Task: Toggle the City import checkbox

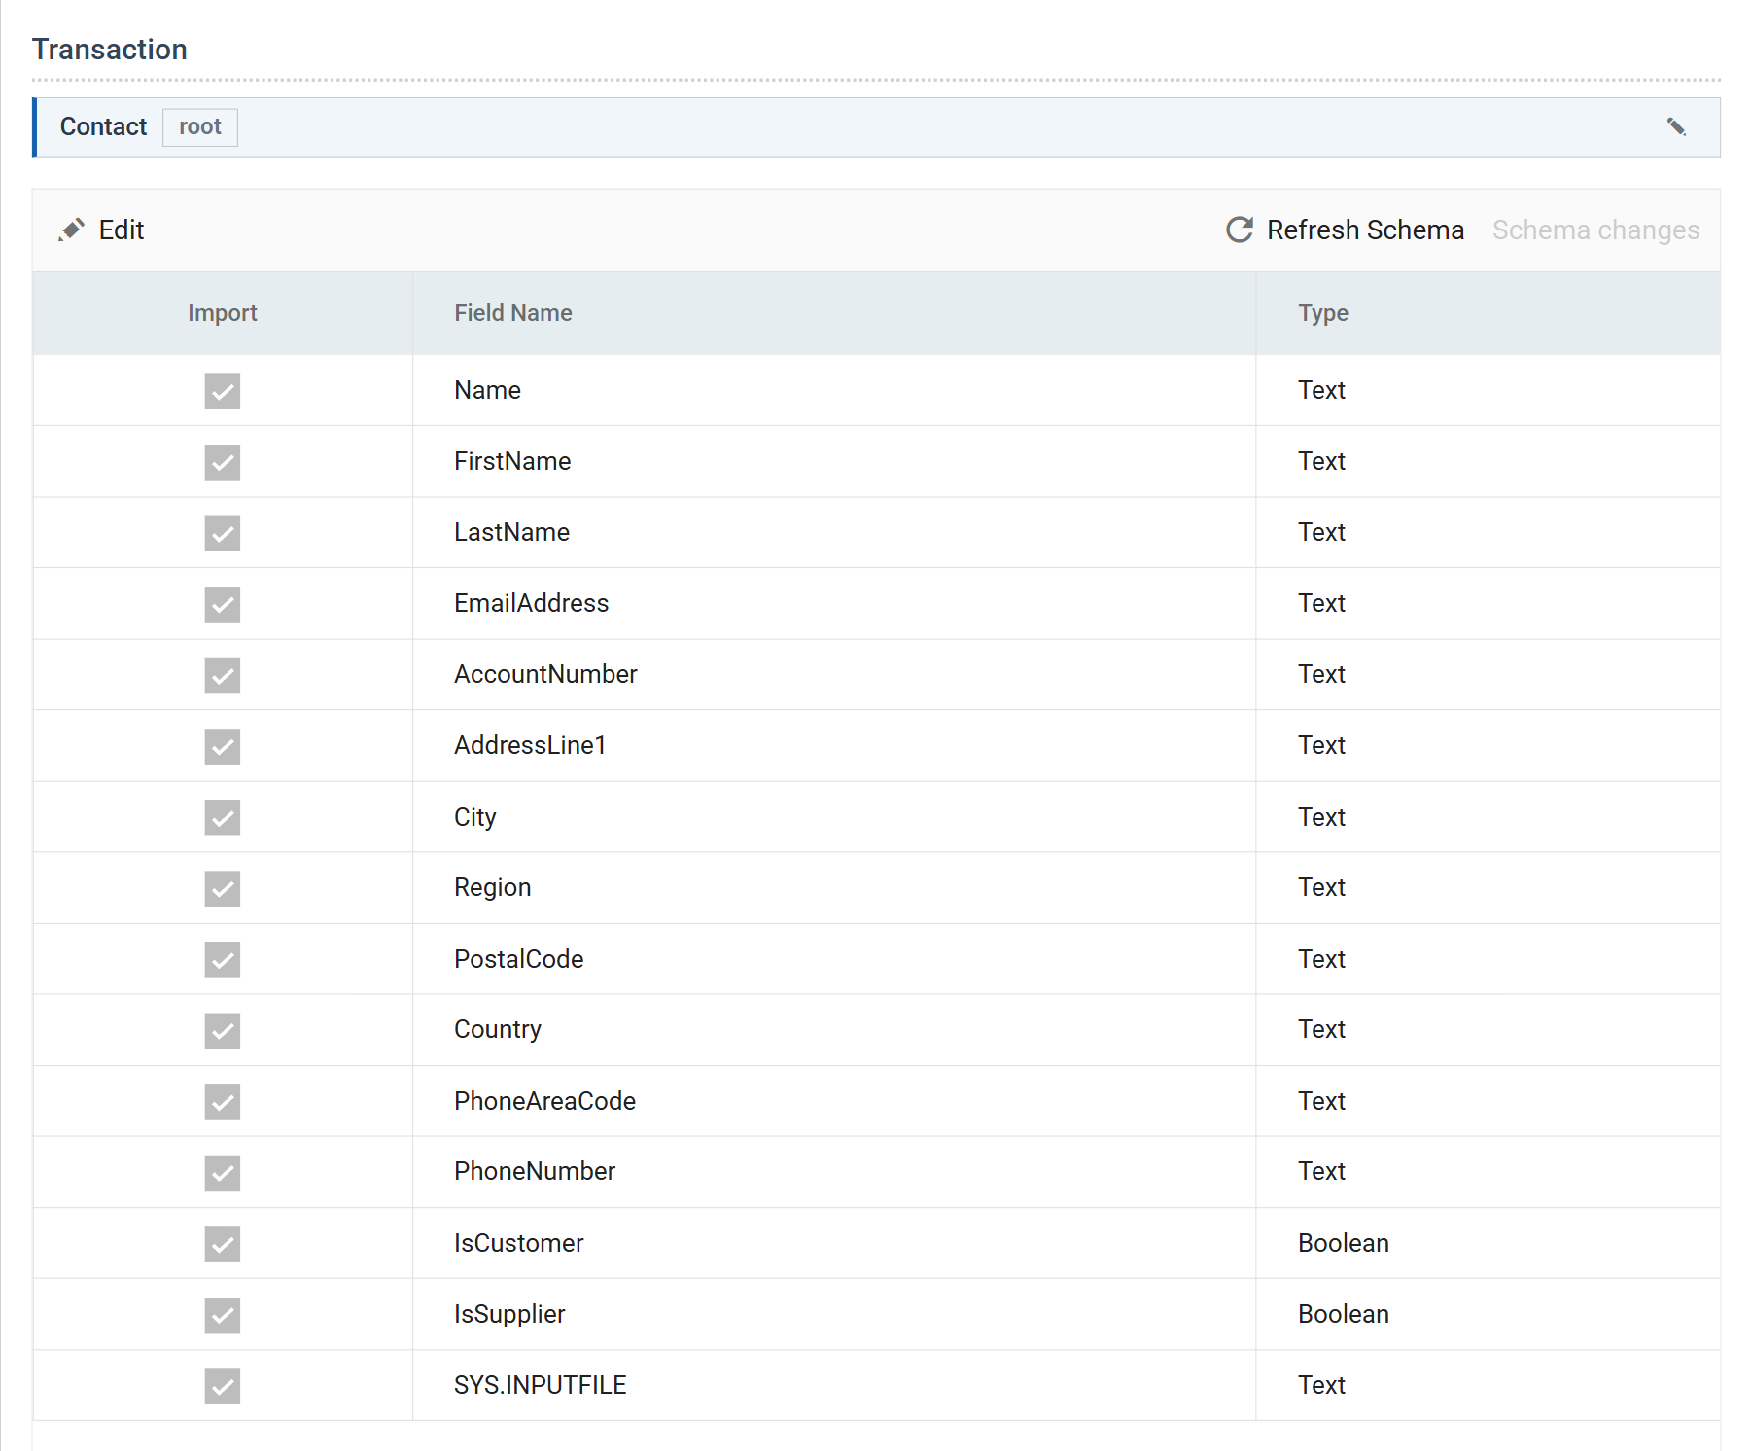Action: pos(223,817)
